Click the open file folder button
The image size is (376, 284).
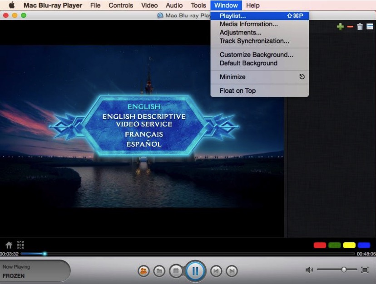tap(159, 271)
